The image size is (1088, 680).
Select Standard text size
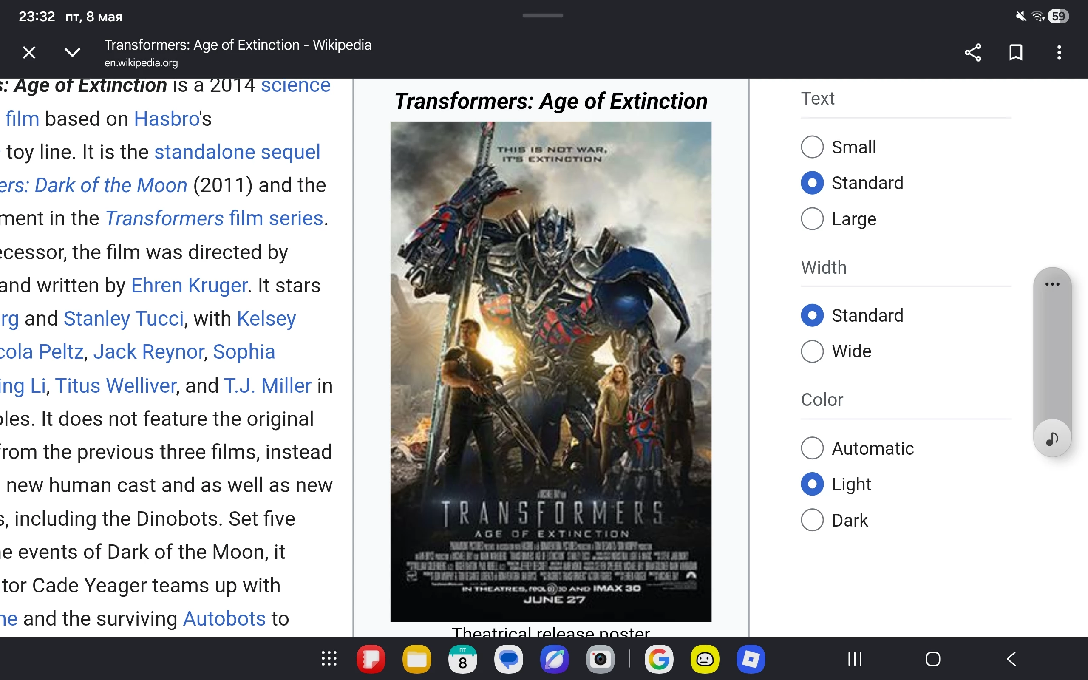(x=812, y=183)
